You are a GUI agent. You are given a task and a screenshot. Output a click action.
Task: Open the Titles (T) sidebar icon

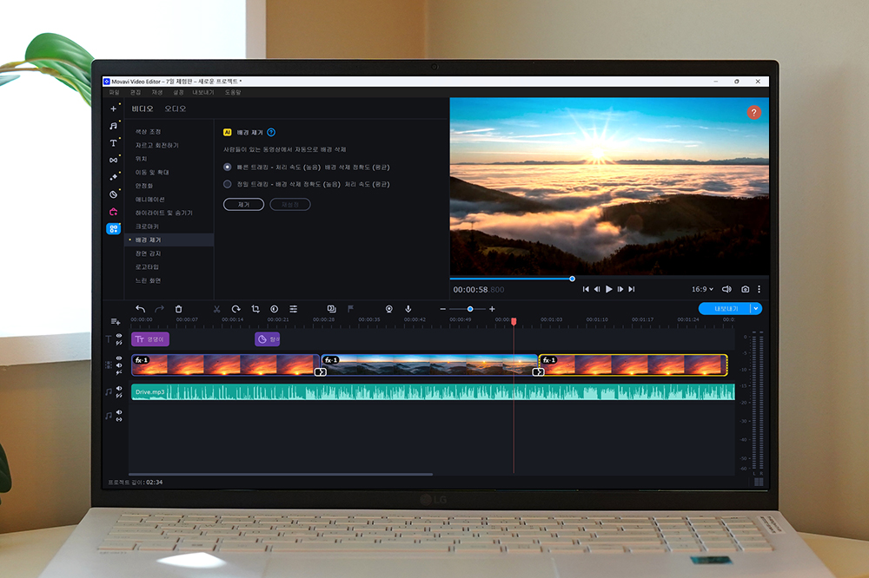(x=113, y=143)
